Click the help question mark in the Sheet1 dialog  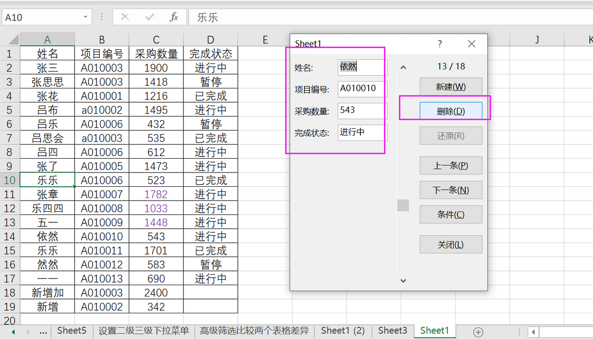point(440,43)
